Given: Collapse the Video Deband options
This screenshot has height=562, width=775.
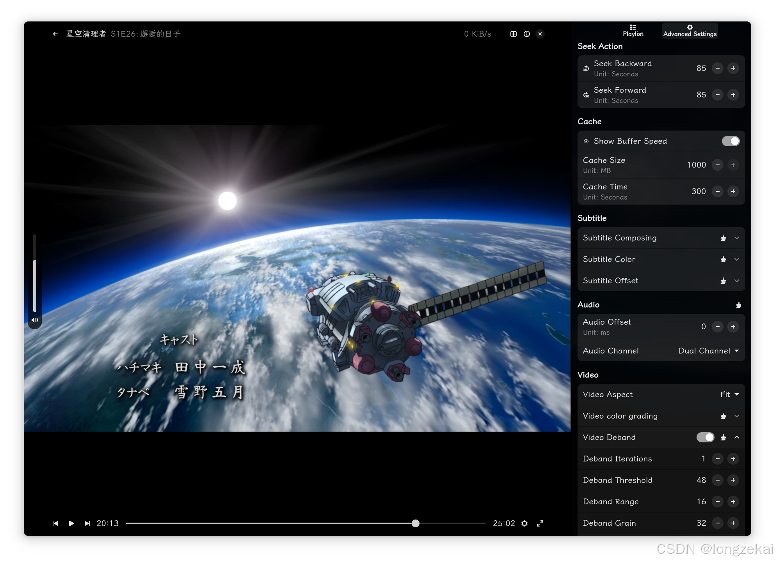Looking at the screenshot, I should [736, 437].
